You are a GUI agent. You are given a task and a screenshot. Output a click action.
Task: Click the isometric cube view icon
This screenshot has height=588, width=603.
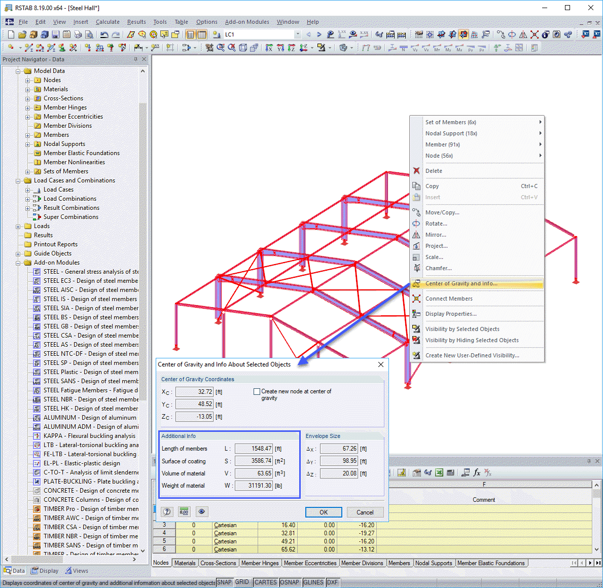tap(243, 48)
